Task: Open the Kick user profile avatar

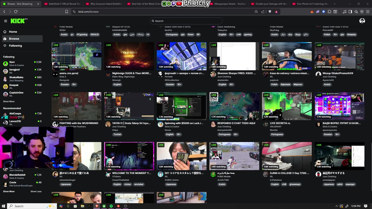Action: [362, 21]
